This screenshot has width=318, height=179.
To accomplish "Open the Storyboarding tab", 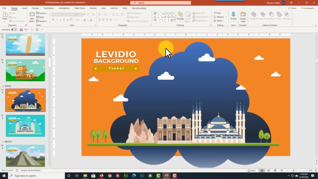I will [x=139, y=8].
